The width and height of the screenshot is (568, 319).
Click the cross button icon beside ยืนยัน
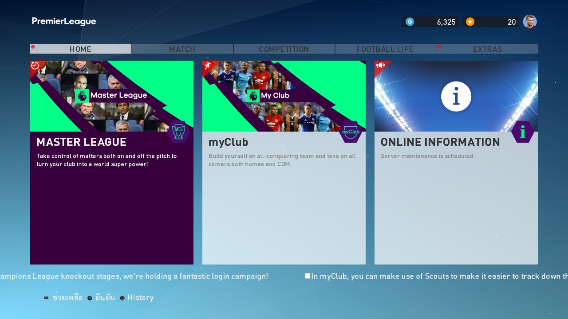(90, 298)
